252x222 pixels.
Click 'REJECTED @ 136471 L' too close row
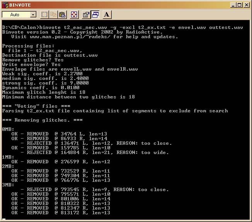96,143
